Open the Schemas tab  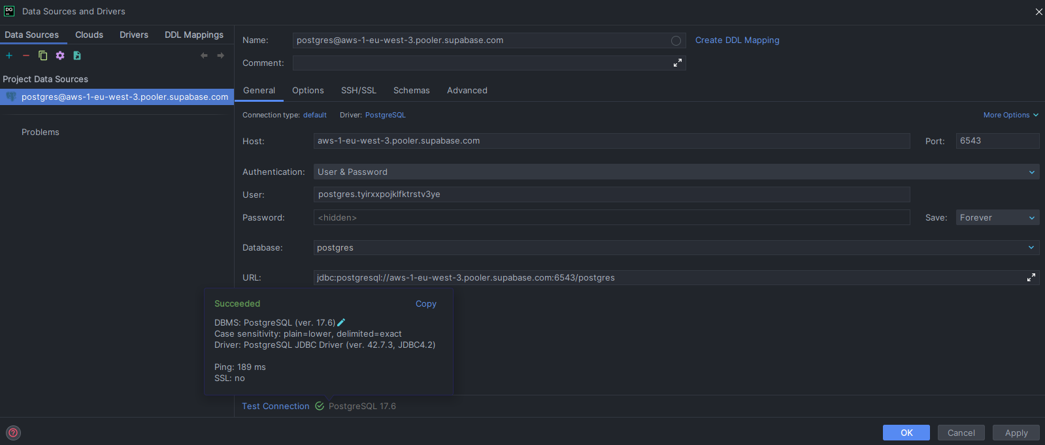412,90
